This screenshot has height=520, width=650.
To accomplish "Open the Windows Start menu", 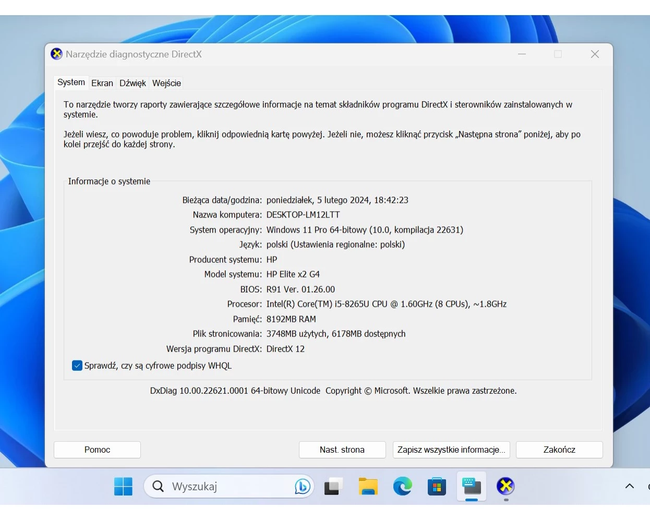I will [x=123, y=487].
